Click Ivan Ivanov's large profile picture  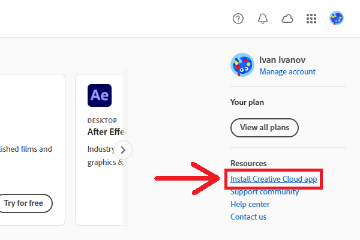[242, 65]
